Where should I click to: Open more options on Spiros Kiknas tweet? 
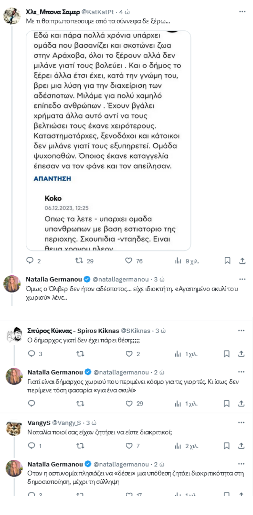point(241,330)
